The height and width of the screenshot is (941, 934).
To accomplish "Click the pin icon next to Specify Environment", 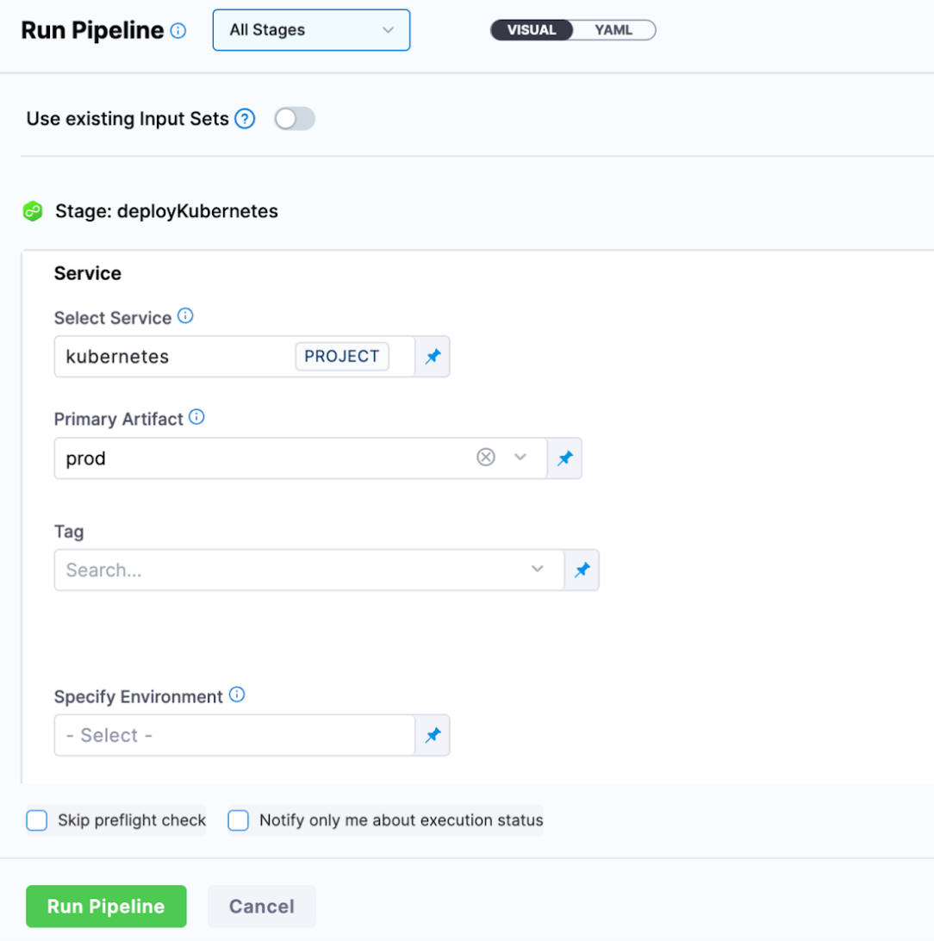I will click(433, 735).
